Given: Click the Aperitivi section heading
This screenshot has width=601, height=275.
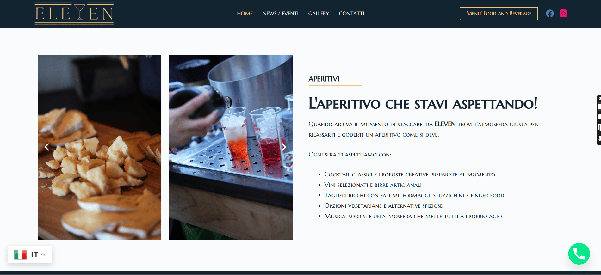Looking at the screenshot, I should pos(324,79).
